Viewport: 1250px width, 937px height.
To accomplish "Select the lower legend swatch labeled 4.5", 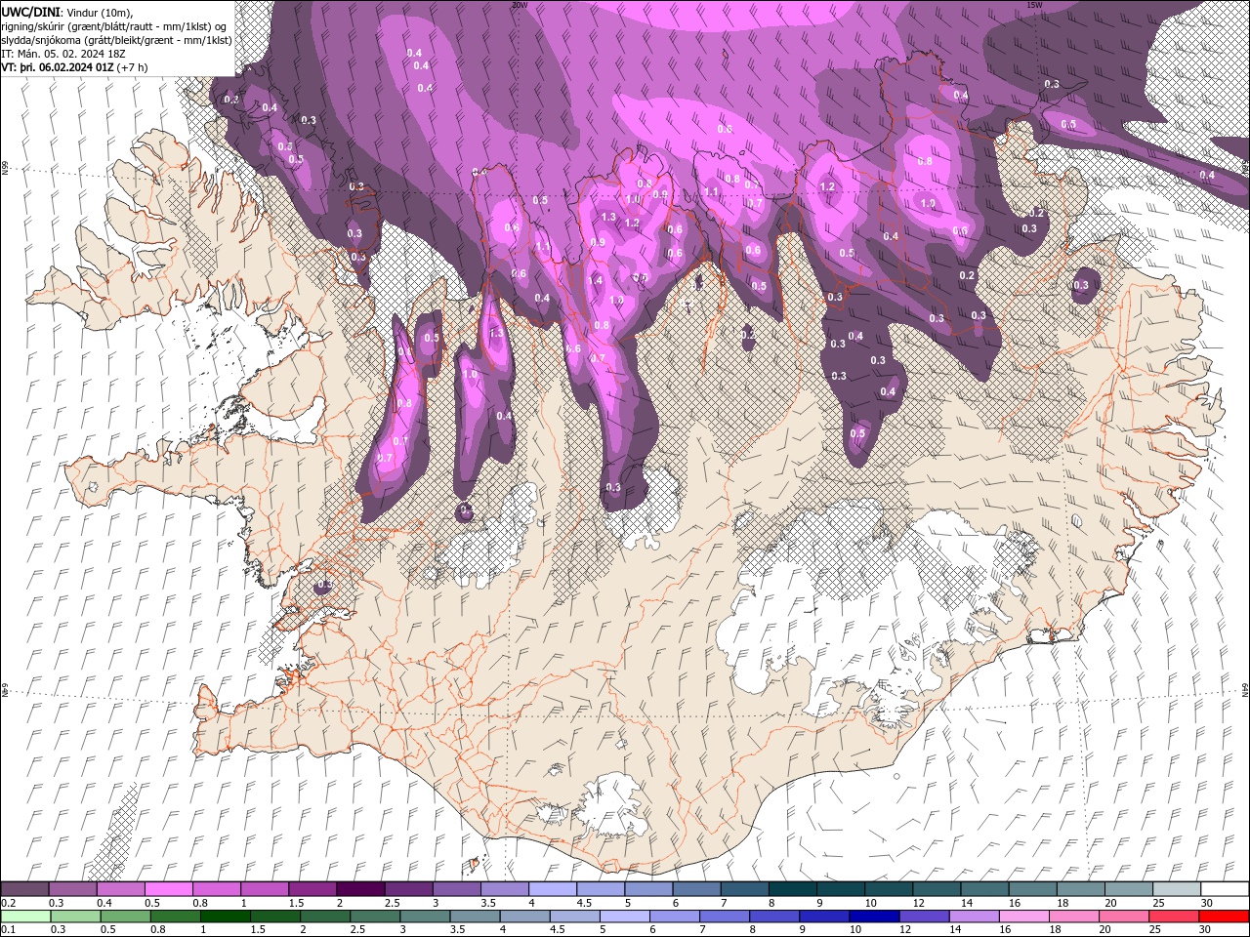I will 574,917.
